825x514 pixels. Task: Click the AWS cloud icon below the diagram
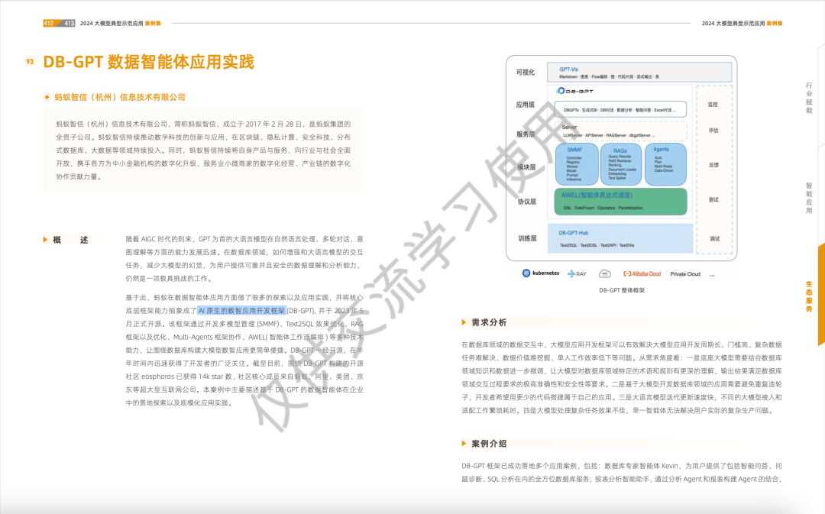click(604, 273)
